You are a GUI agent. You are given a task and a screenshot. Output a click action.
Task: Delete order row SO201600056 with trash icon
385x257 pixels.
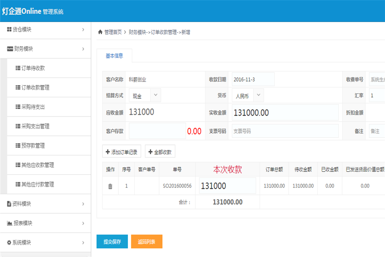click(110, 186)
